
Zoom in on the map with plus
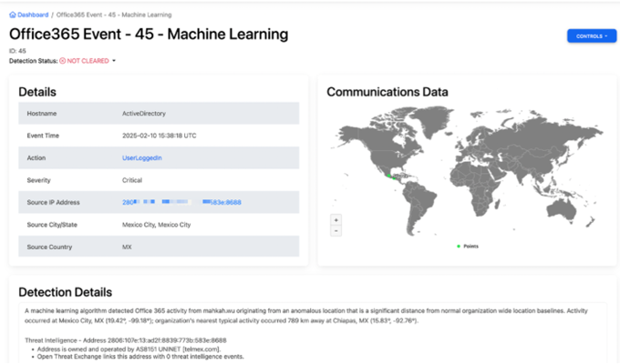click(x=336, y=220)
